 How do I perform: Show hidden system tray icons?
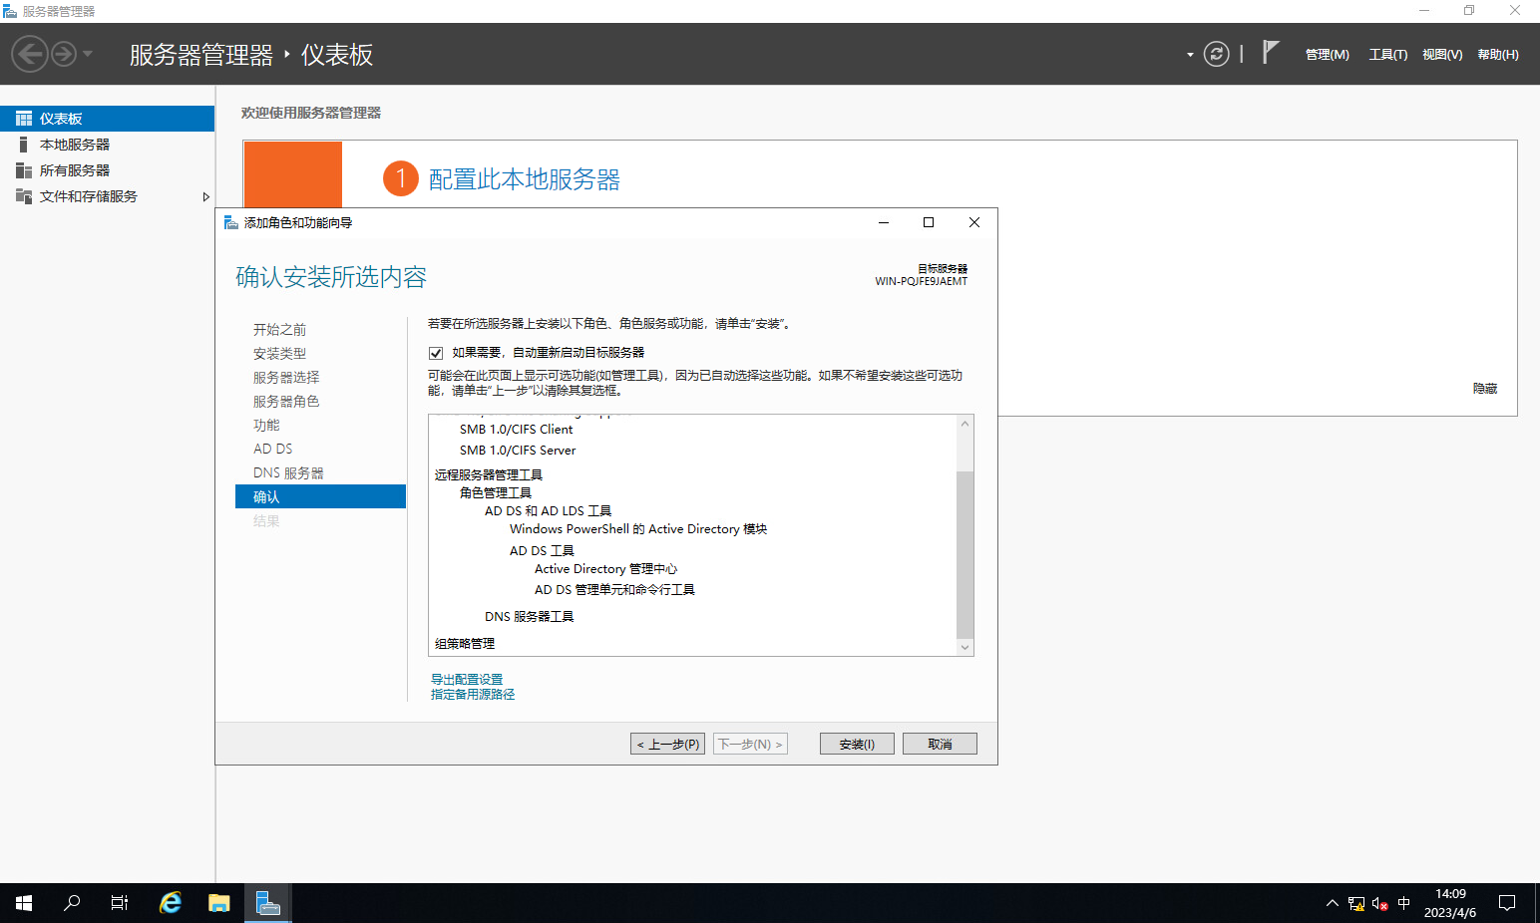(1332, 903)
